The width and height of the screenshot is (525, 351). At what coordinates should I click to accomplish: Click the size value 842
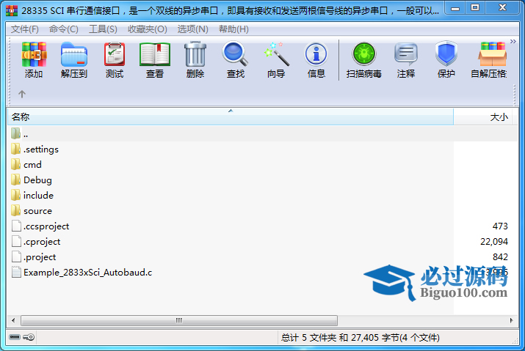500,257
